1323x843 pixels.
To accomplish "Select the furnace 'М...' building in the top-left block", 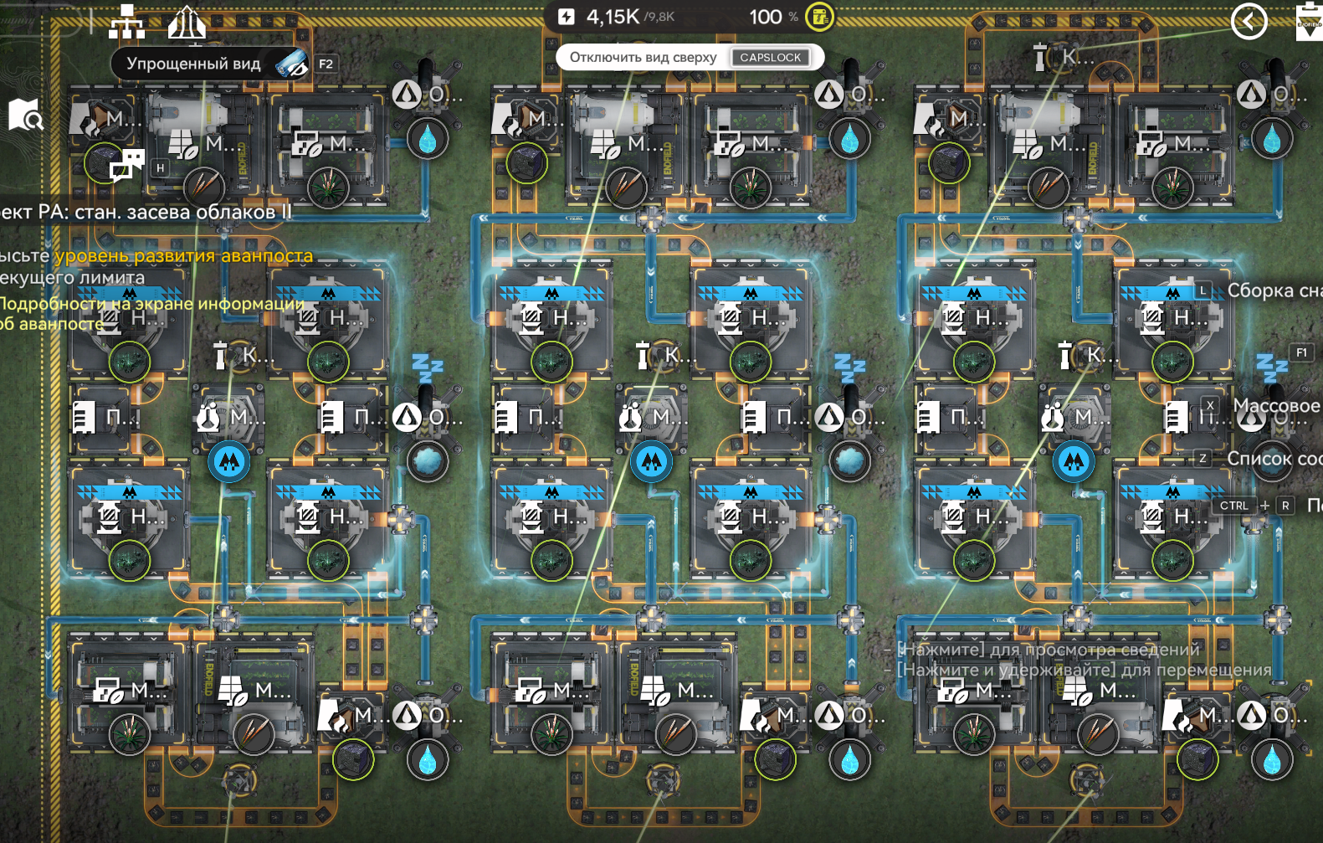I will [105, 119].
